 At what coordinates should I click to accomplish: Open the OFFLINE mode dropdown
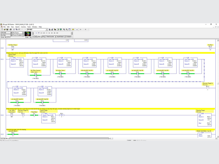pos(11,33)
